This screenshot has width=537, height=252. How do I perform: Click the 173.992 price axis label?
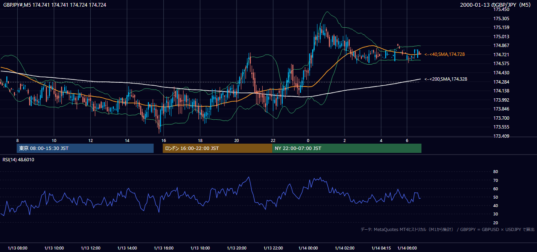pyautogui.click(x=501, y=100)
